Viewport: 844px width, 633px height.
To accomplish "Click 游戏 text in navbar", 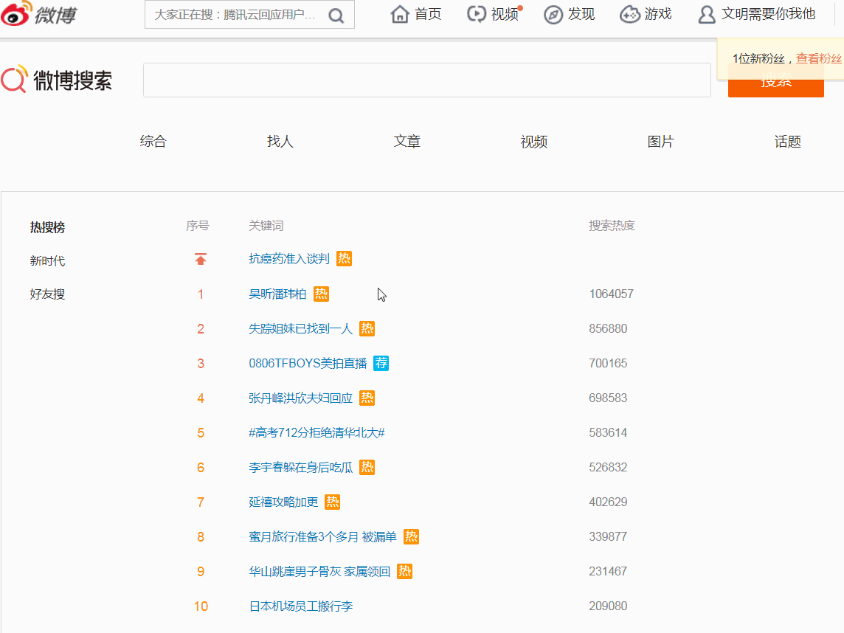I will coord(658,15).
